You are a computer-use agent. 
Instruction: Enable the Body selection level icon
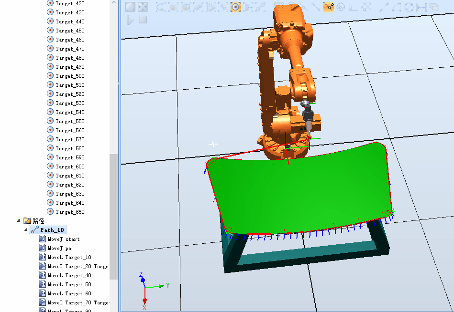(185, 7)
